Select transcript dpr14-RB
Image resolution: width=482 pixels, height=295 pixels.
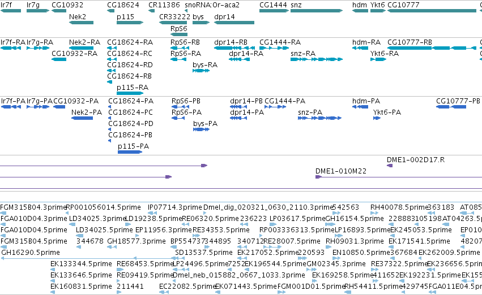point(231,42)
